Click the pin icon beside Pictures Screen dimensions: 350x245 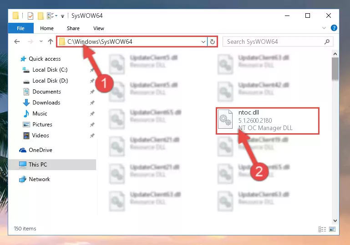(92, 125)
